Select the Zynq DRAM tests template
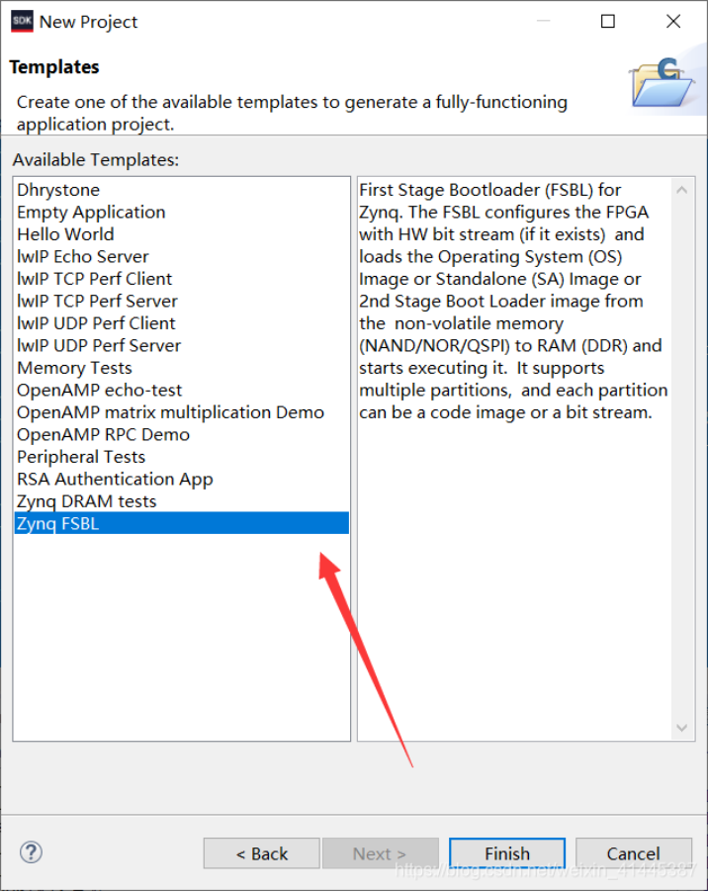This screenshot has height=893, width=708. point(86,501)
